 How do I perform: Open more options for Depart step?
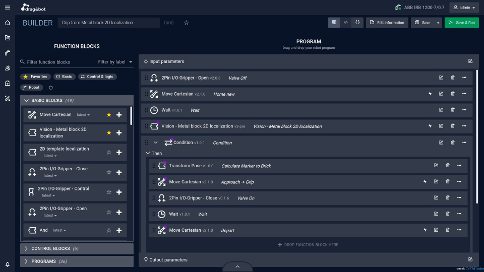tap(459, 230)
